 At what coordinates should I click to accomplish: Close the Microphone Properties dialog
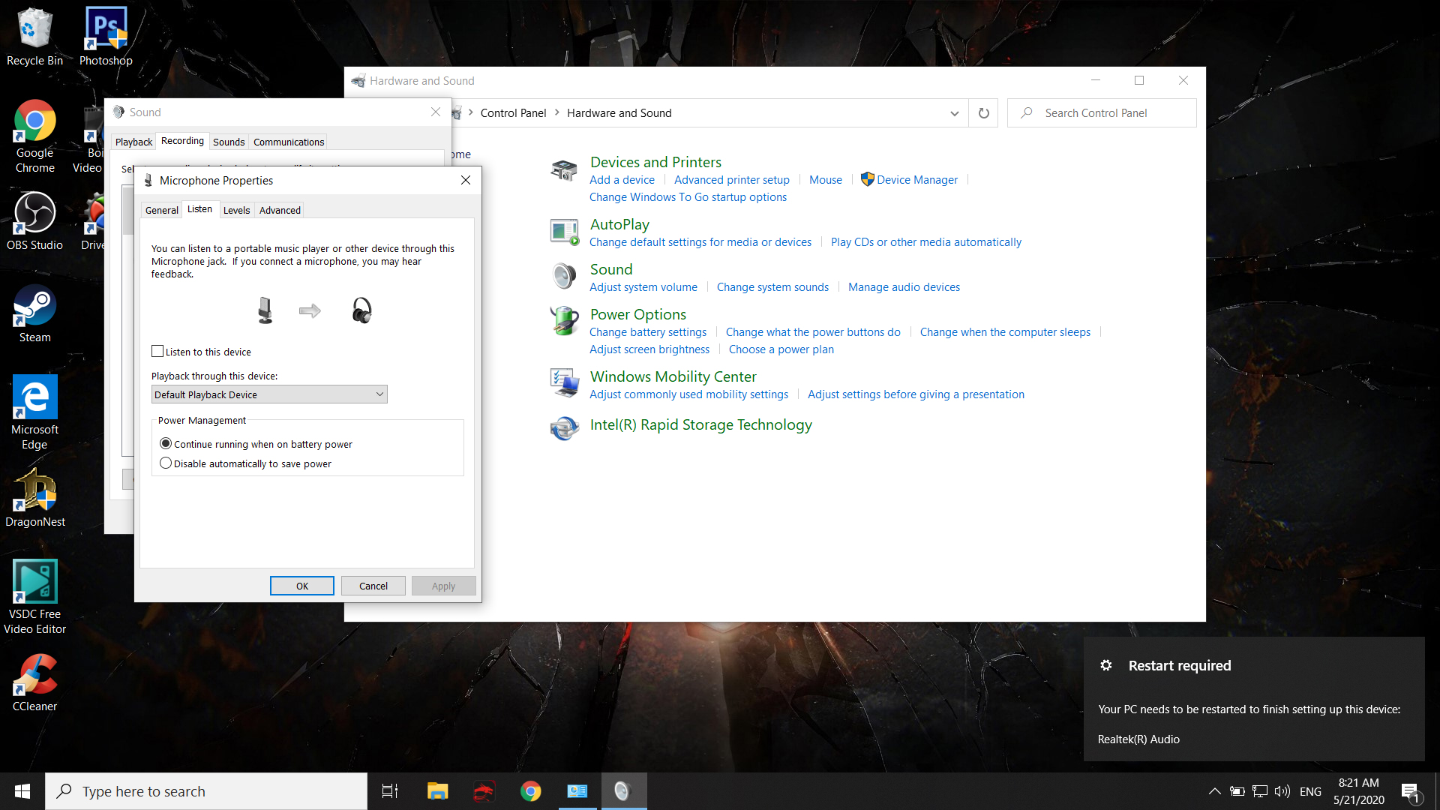pyautogui.click(x=466, y=181)
